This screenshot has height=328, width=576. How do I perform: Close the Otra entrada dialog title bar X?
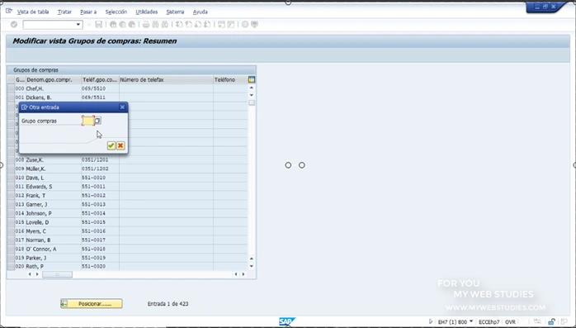[122, 107]
